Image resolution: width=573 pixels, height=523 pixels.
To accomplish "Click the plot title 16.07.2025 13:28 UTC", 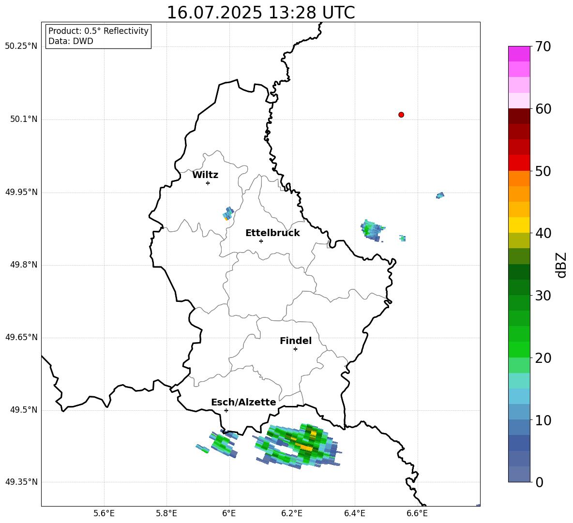I will [x=260, y=13].
